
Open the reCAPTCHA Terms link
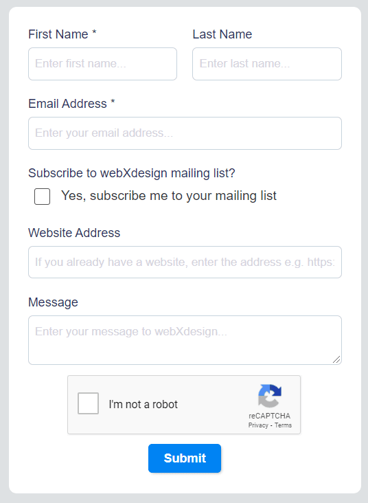[x=283, y=425]
